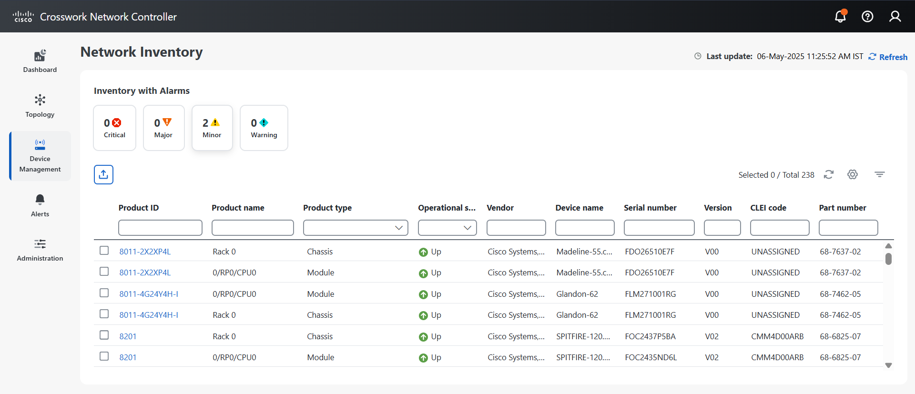Viewport: 915px width, 394px height.
Task: Open 8201 link in 0/RP0/CPU0 row
Action: coord(128,357)
